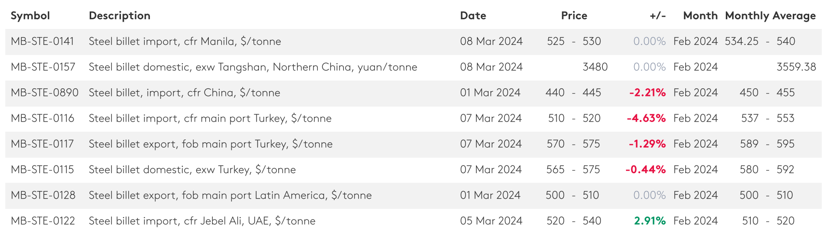Click the +/- column header
The width and height of the screenshot is (828, 245).
coord(657,16)
